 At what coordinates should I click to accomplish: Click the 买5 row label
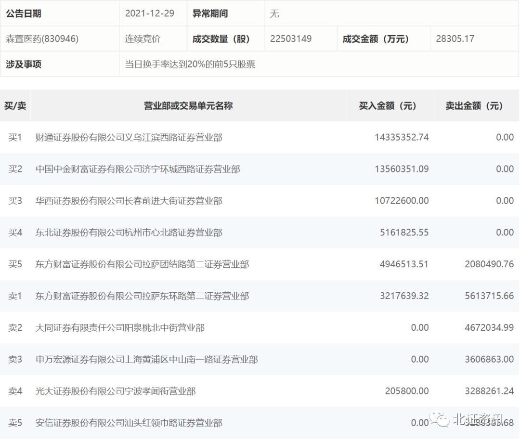[15, 264]
